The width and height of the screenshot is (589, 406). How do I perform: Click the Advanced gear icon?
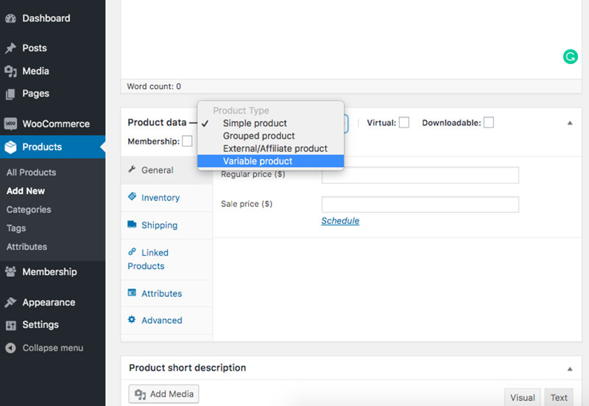(x=132, y=320)
